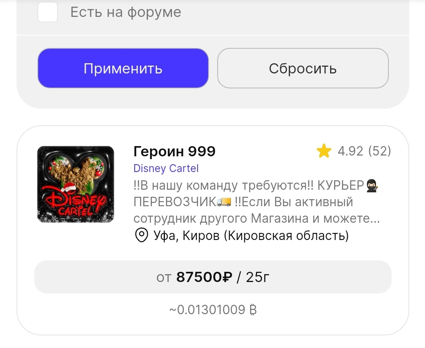Click the truncated courier description text
Image resolution: width=425 pixels, height=348 pixels.
pos(257,202)
